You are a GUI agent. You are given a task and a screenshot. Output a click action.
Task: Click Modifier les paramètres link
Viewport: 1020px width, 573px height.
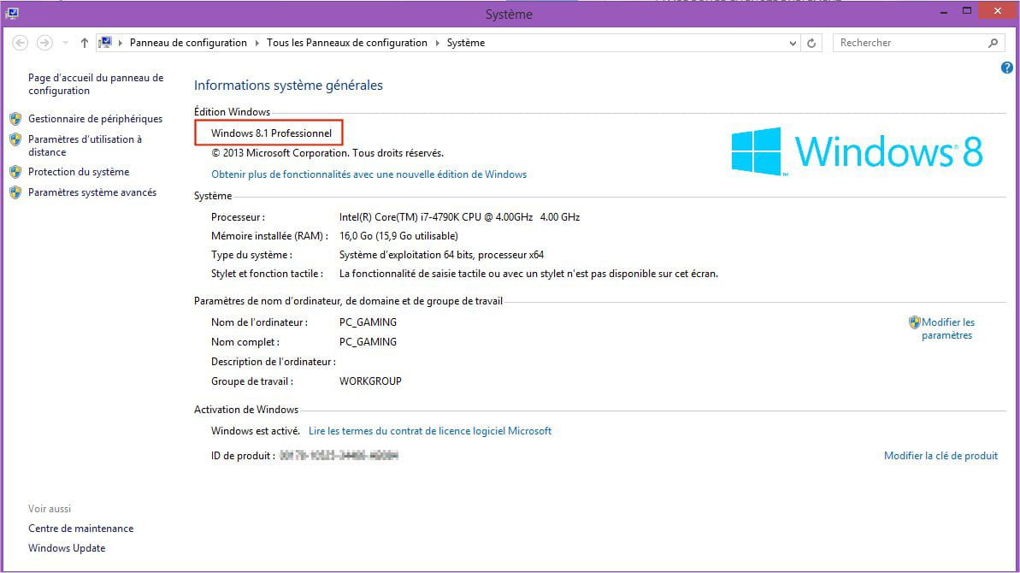tap(948, 328)
